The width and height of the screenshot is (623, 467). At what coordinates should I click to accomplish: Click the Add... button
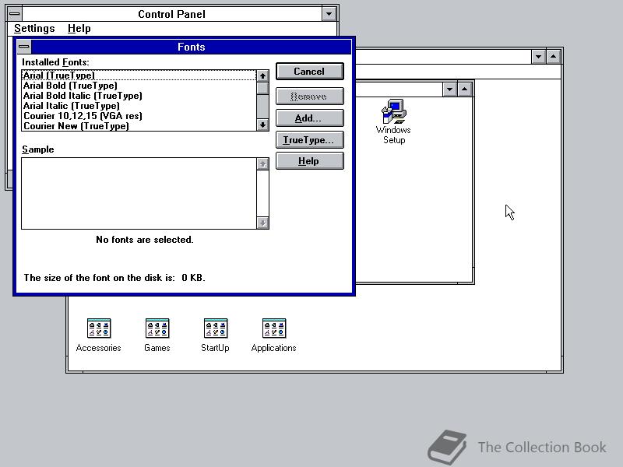309,118
